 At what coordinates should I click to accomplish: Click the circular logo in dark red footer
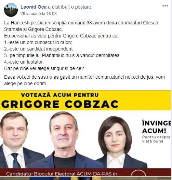point(138,173)
